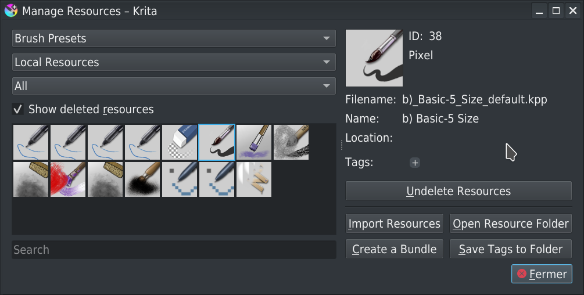Open the Brush Presets resource type dropdown
The image size is (584, 295).
click(x=174, y=38)
